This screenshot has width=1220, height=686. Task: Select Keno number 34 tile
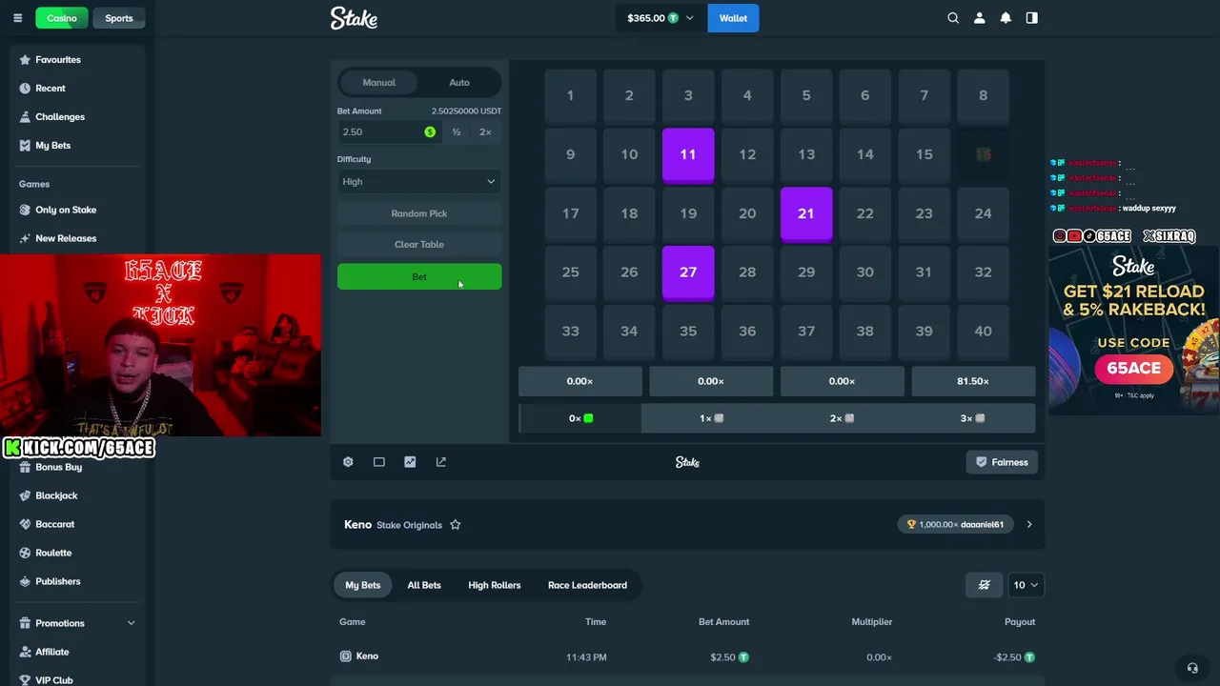click(x=629, y=332)
